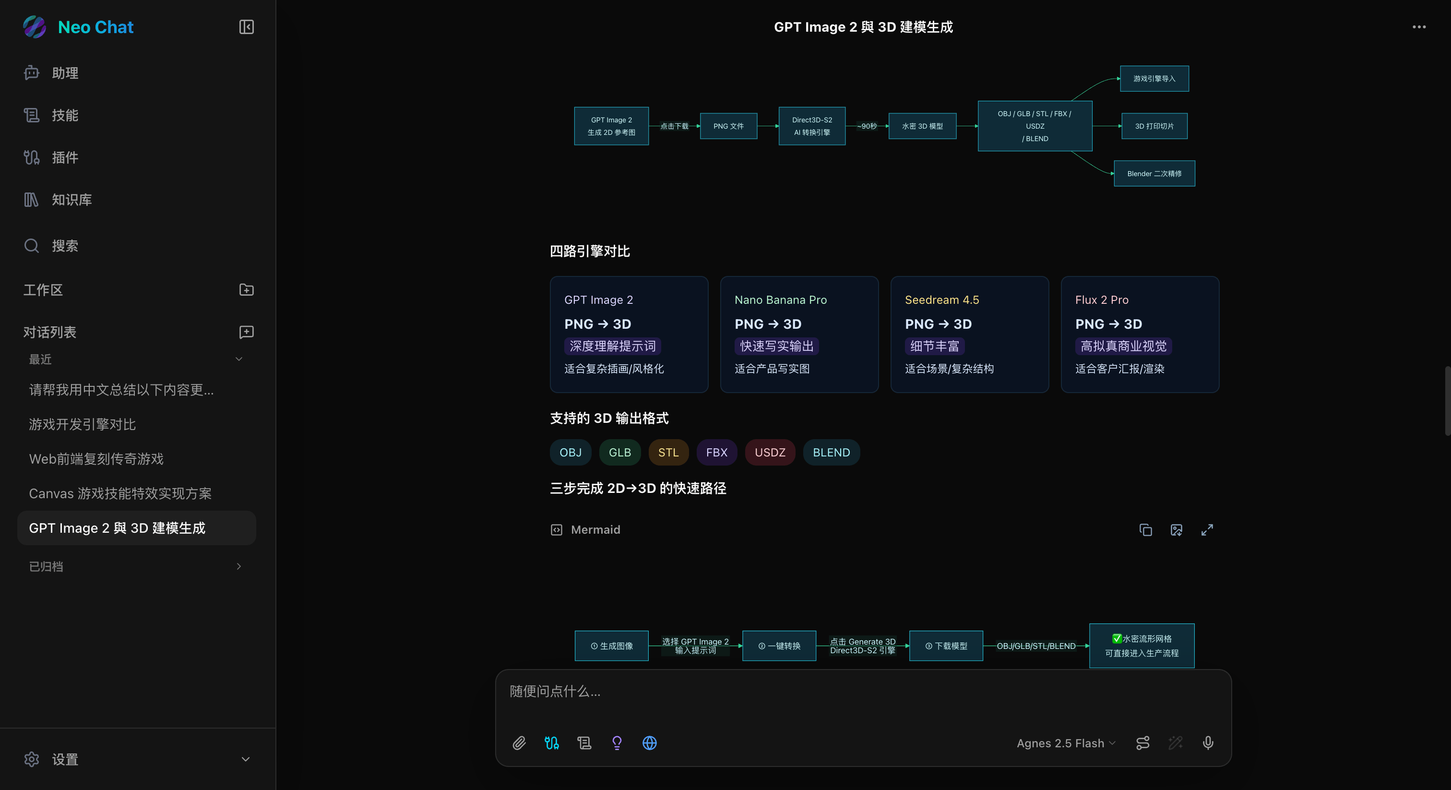The width and height of the screenshot is (1451, 790).
Task: Click the Neo Chat logo
Action: point(35,27)
